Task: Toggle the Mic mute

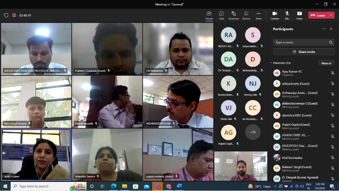Action: click(x=287, y=15)
